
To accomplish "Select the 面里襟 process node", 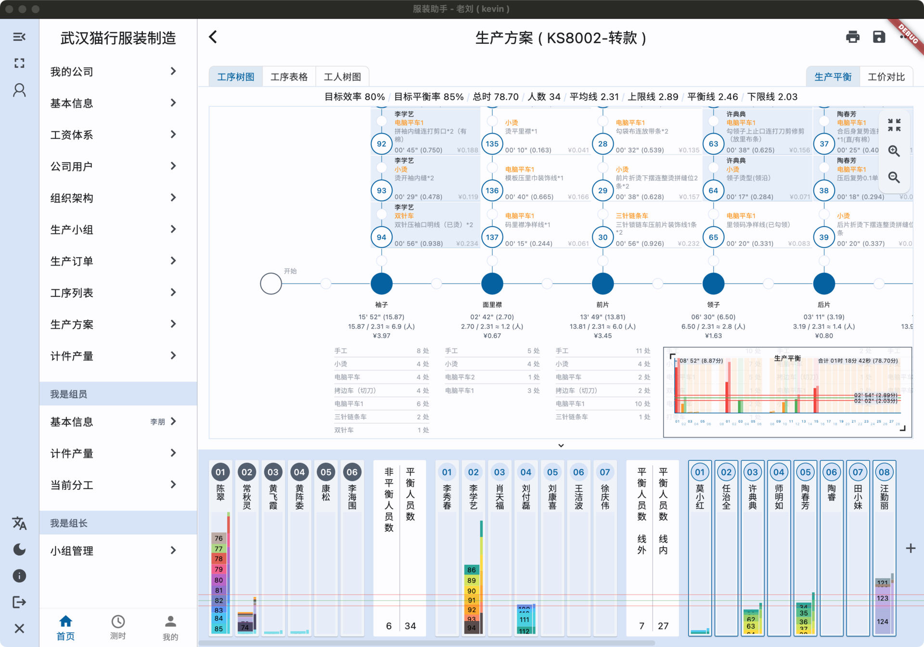I will tap(492, 284).
